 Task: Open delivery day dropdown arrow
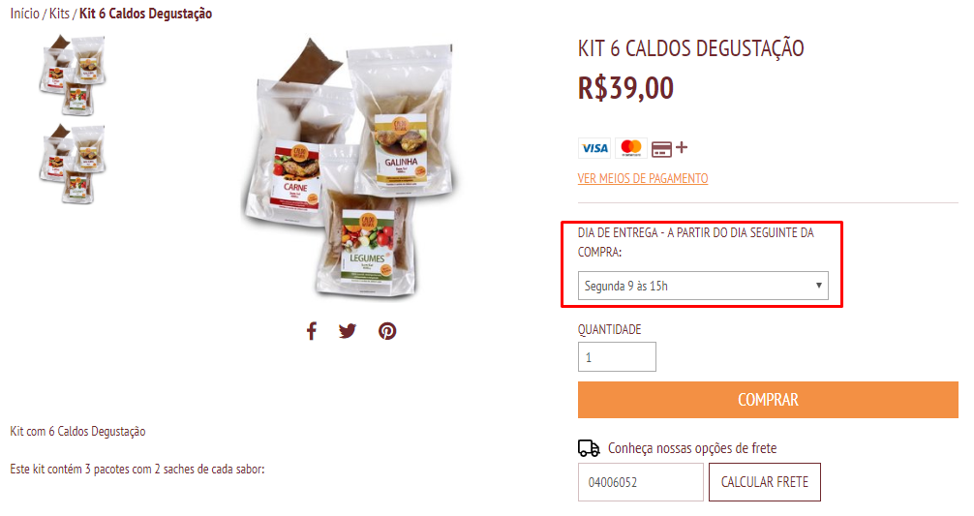pos(819,286)
